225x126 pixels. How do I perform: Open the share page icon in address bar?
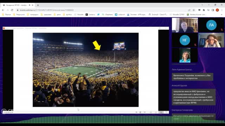click(x=189, y=10)
